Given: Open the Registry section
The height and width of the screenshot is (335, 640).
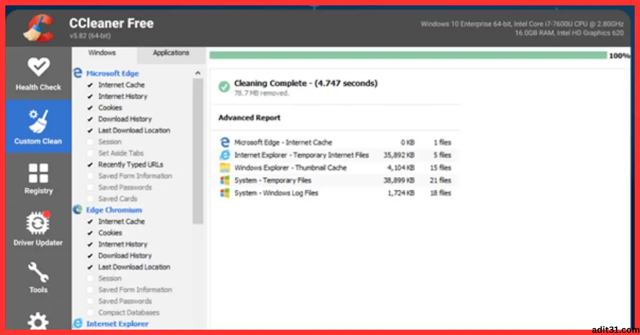Looking at the screenshot, I should click(38, 179).
